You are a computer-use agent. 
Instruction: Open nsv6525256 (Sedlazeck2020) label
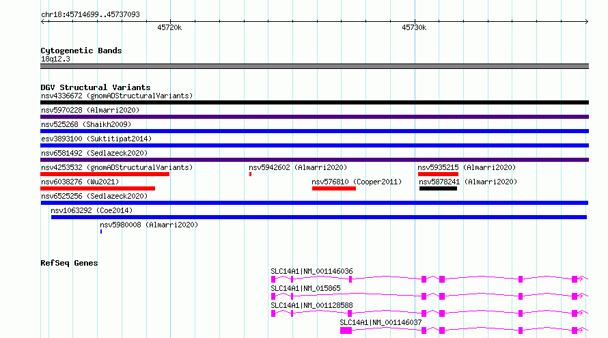(94, 196)
